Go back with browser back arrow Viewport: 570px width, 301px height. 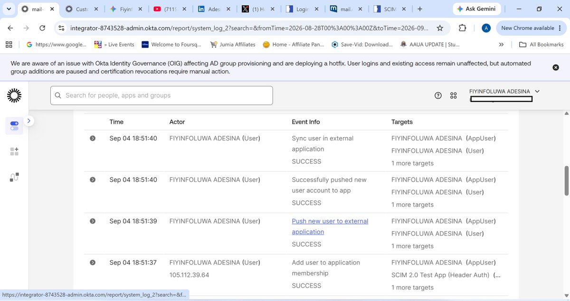pyautogui.click(x=10, y=28)
